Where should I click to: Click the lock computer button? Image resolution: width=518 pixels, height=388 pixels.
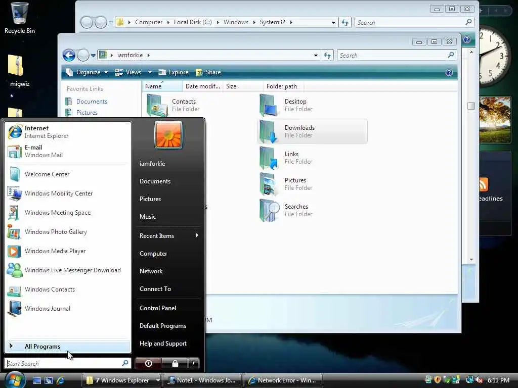[x=175, y=363]
